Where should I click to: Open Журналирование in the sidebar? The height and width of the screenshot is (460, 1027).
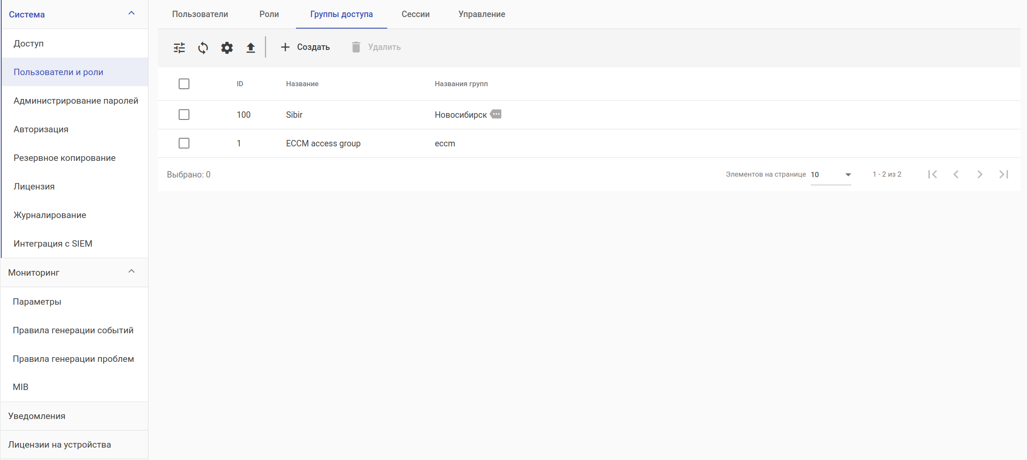pyautogui.click(x=50, y=215)
